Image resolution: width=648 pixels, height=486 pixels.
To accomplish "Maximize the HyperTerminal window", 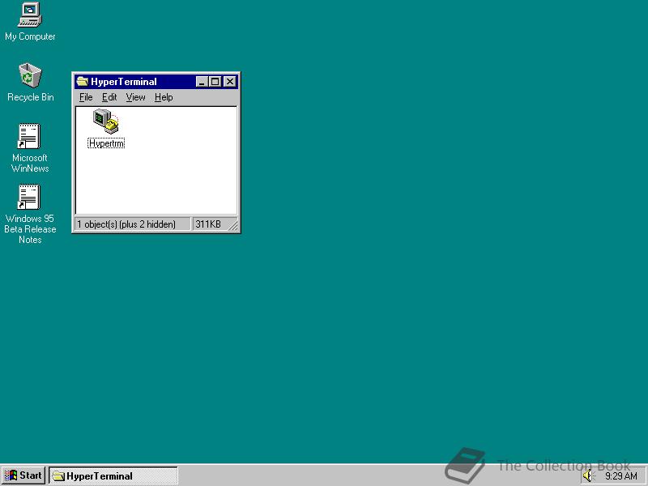I will point(215,82).
